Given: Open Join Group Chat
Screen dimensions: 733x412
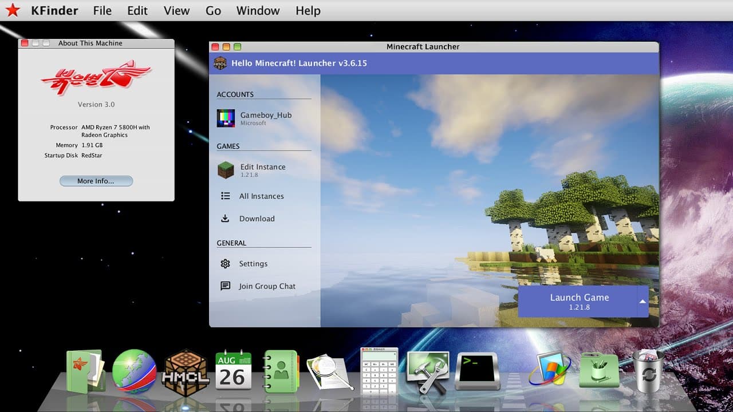Looking at the screenshot, I should 265,286.
